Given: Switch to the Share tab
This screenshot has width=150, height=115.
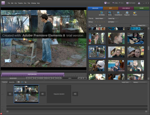Looking at the screenshot, I should pos(142,8).
